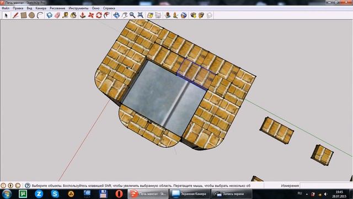Show hidden tray icons arrow

(x=307, y=194)
